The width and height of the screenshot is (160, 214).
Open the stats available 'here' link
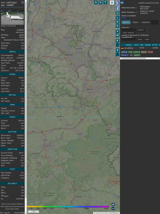point(123,18)
